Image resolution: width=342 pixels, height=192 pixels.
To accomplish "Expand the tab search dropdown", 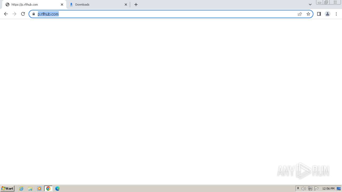I will [x=310, y=5].
